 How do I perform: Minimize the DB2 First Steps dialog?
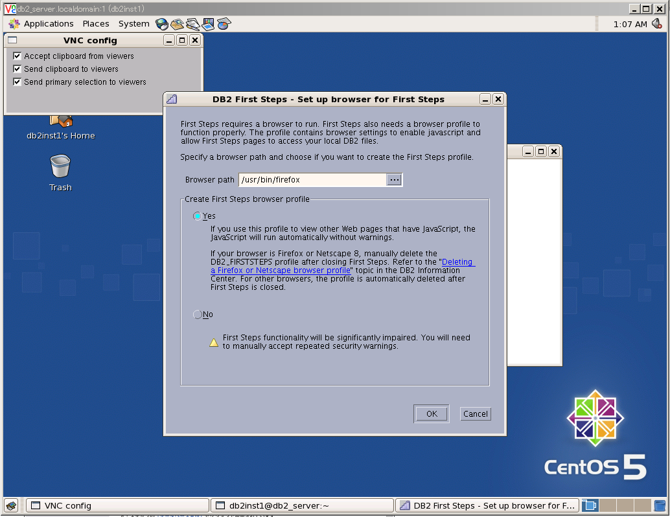tap(485, 100)
